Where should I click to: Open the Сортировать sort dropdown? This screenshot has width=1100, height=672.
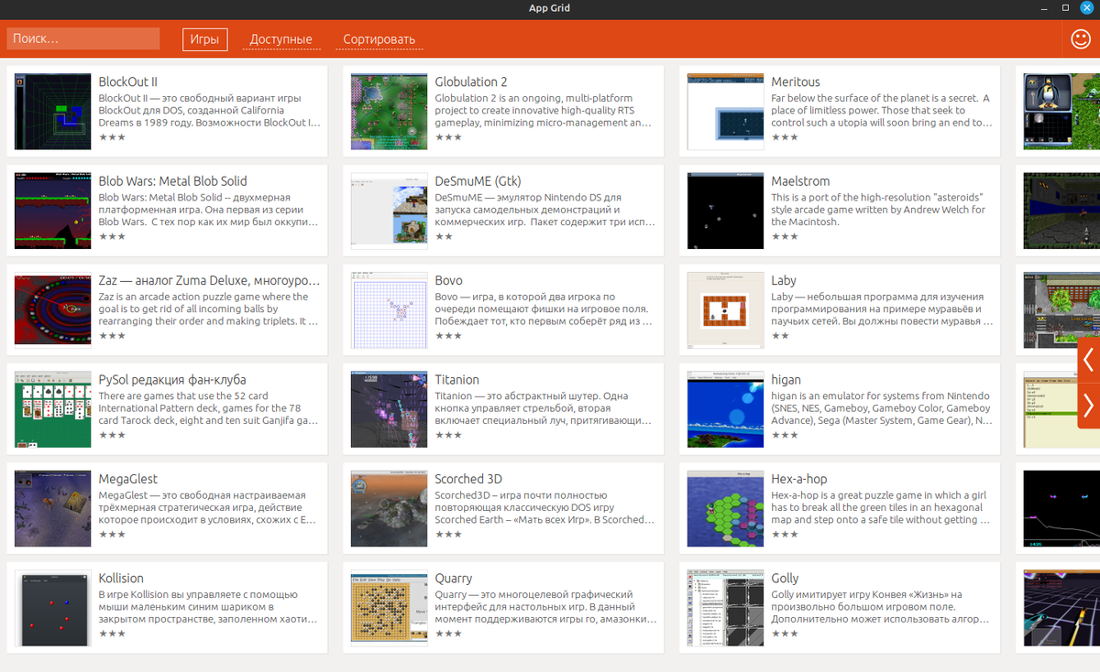(379, 39)
